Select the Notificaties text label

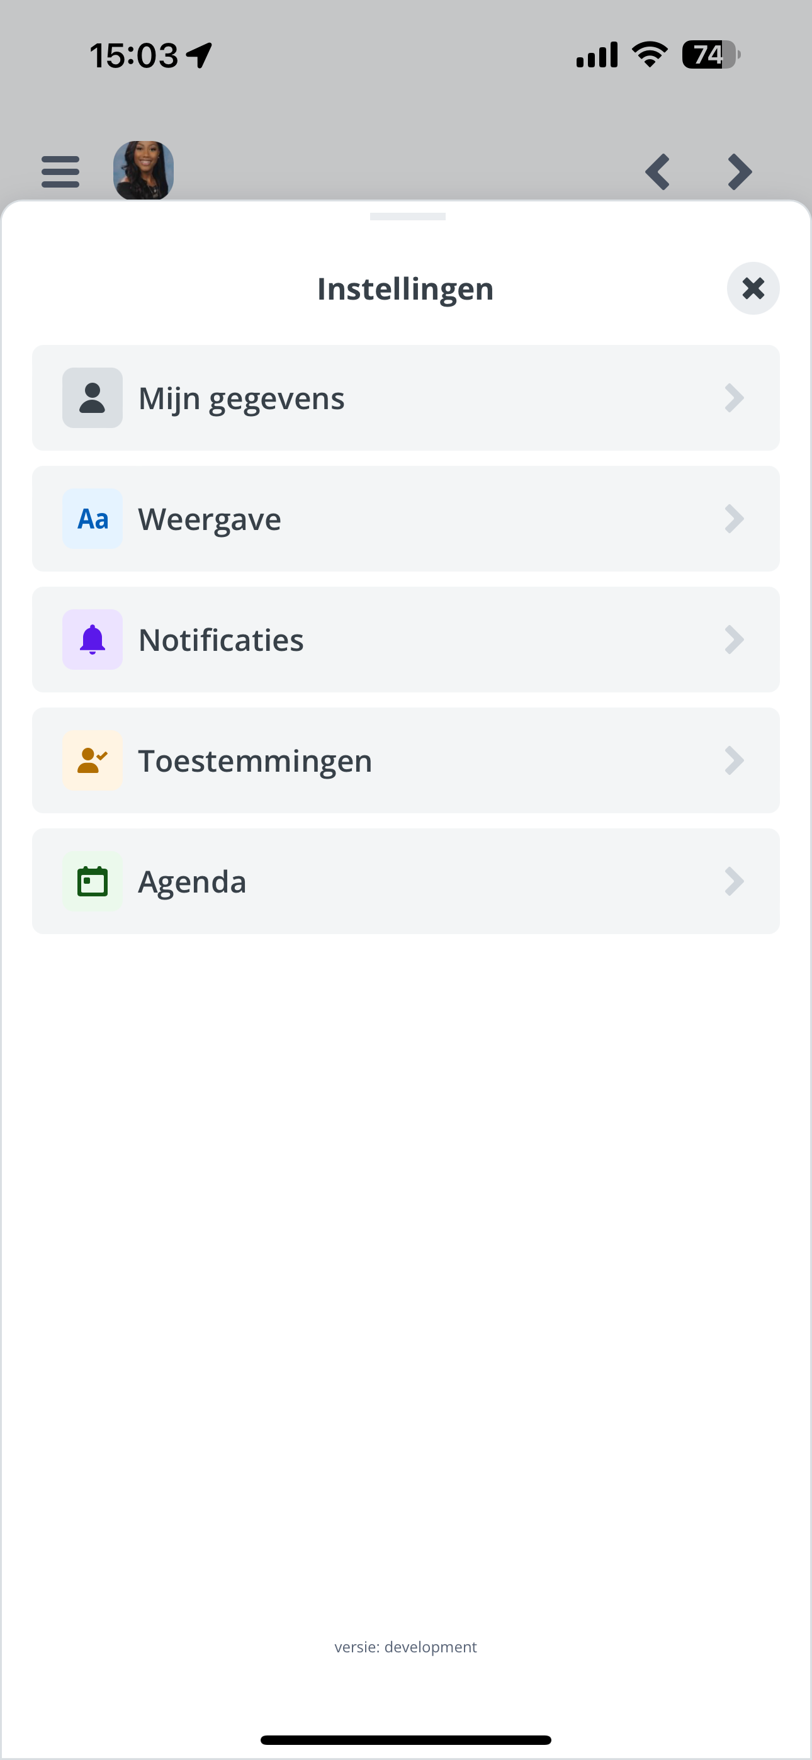(x=221, y=640)
